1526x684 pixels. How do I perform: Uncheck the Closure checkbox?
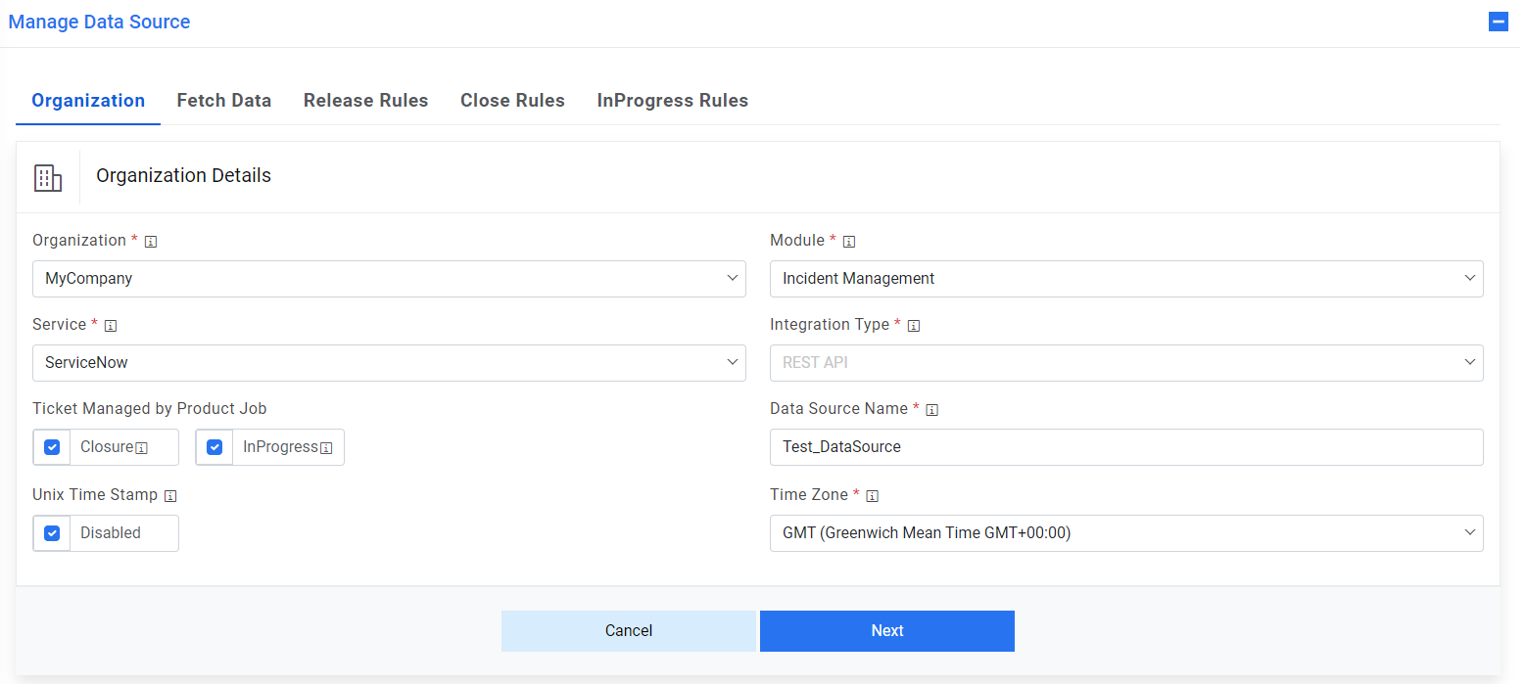52,447
